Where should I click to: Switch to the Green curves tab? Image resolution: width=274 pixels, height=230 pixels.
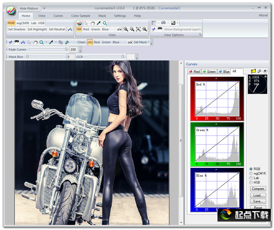point(209,72)
